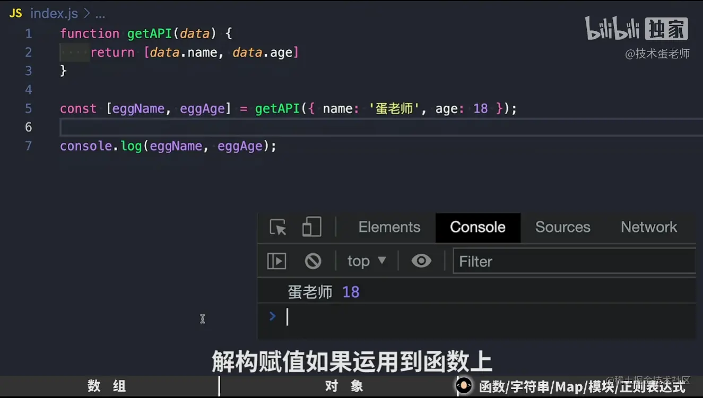Toggle the device toolbar emulation mode

click(x=311, y=227)
